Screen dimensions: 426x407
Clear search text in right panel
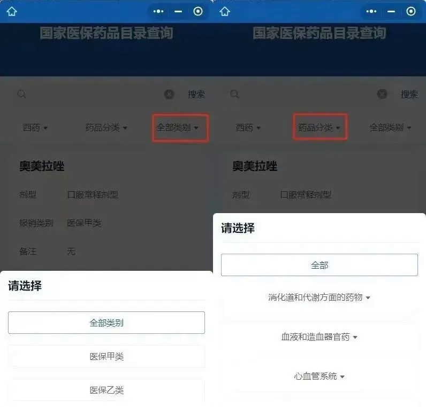point(382,95)
